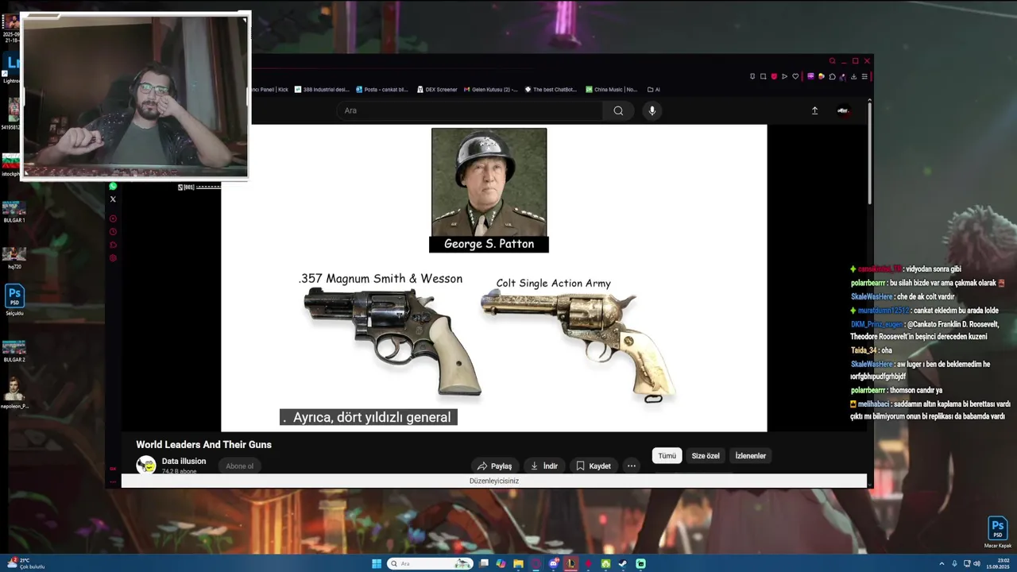Open the BULGAR 1 desktop file
The height and width of the screenshot is (572, 1017).
pos(14,211)
